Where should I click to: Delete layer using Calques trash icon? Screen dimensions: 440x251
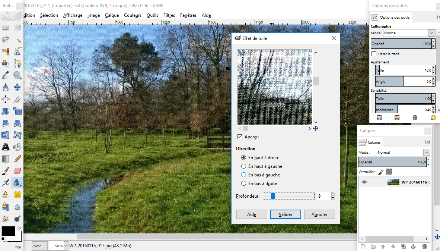pyautogui.click(x=424, y=247)
